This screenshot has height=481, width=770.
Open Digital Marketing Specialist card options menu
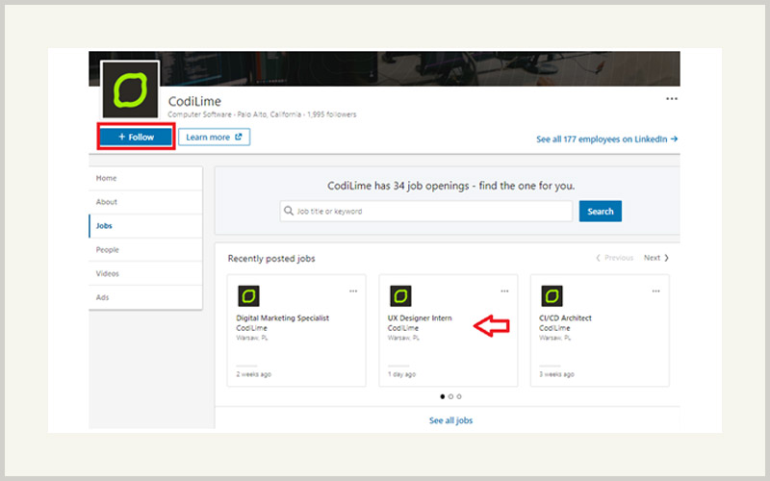click(x=353, y=291)
